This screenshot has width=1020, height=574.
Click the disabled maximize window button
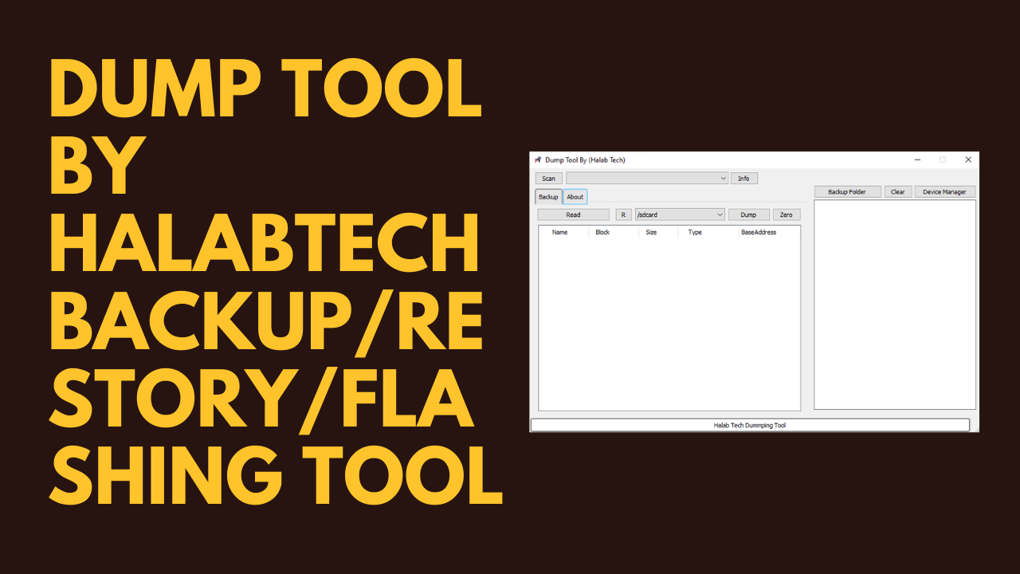click(943, 159)
